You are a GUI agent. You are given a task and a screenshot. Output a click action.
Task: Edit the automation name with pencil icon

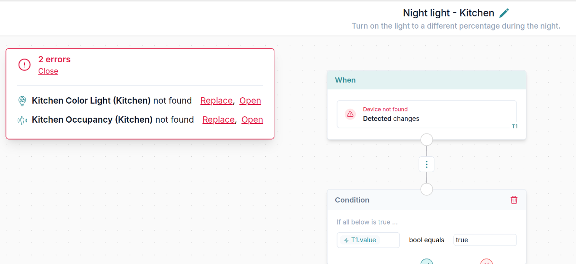pos(504,13)
